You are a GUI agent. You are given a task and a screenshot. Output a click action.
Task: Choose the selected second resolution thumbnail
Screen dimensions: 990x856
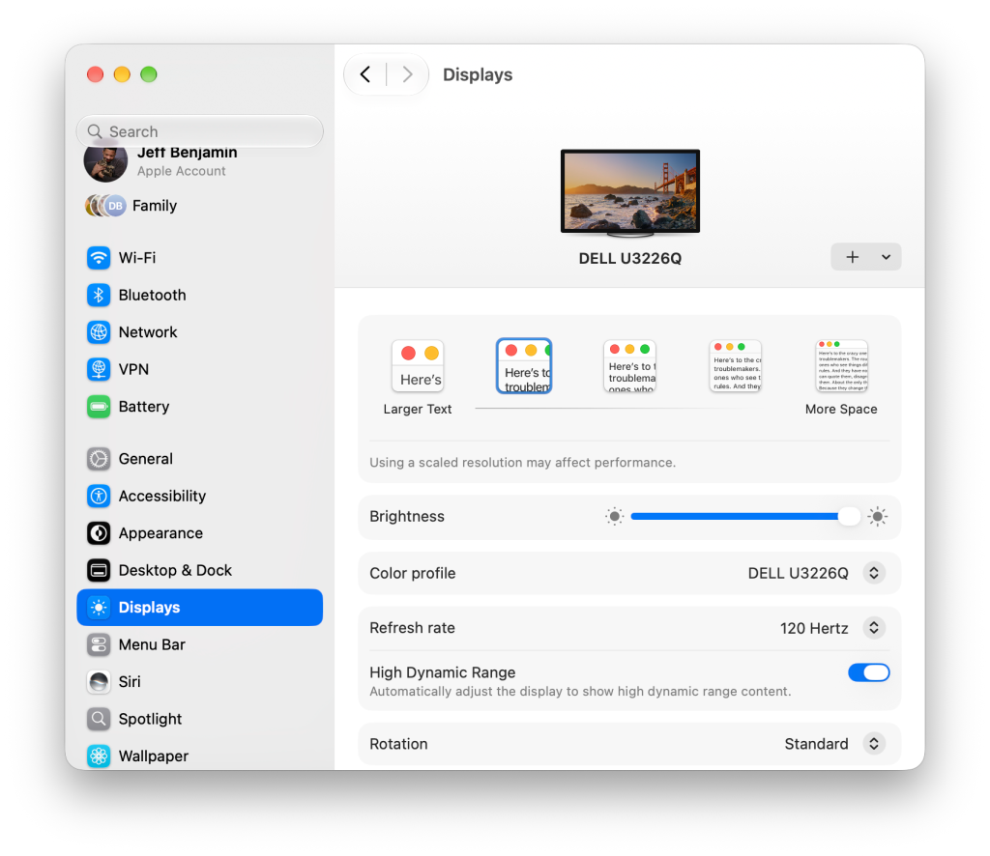point(524,366)
